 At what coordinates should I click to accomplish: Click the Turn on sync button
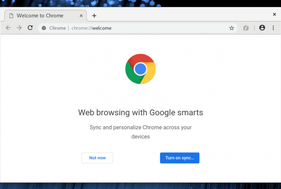(x=180, y=158)
